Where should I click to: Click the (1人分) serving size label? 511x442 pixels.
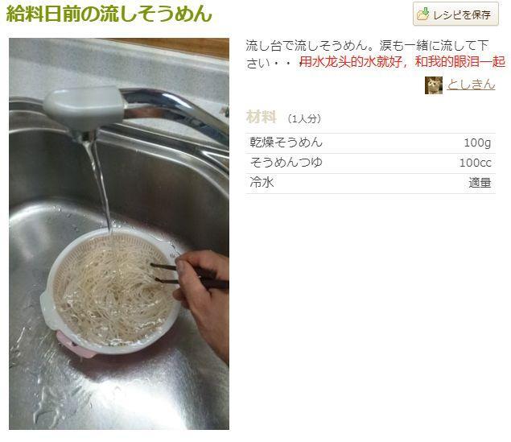coord(304,118)
